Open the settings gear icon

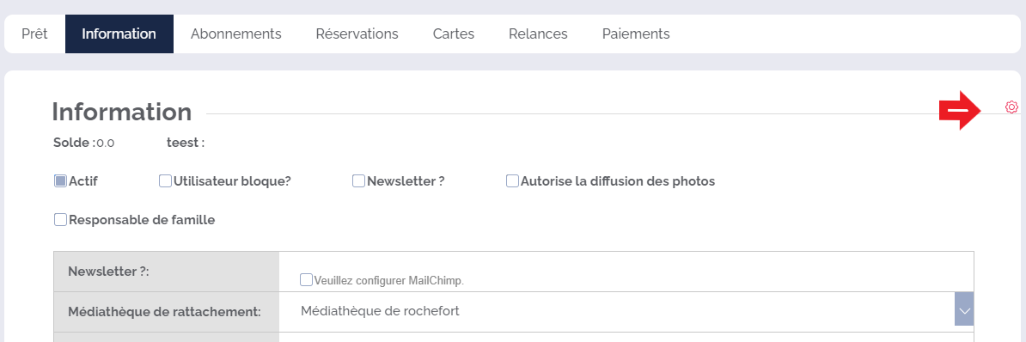click(x=1011, y=107)
